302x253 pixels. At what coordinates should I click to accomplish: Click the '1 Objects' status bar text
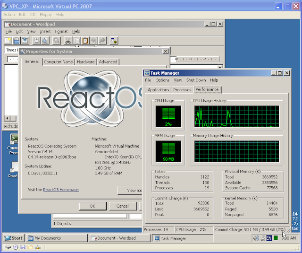62,224
